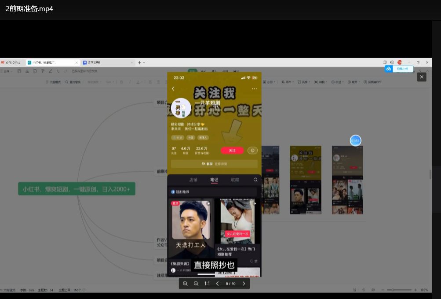Click the zoom out minus in status bar

(383, 290)
